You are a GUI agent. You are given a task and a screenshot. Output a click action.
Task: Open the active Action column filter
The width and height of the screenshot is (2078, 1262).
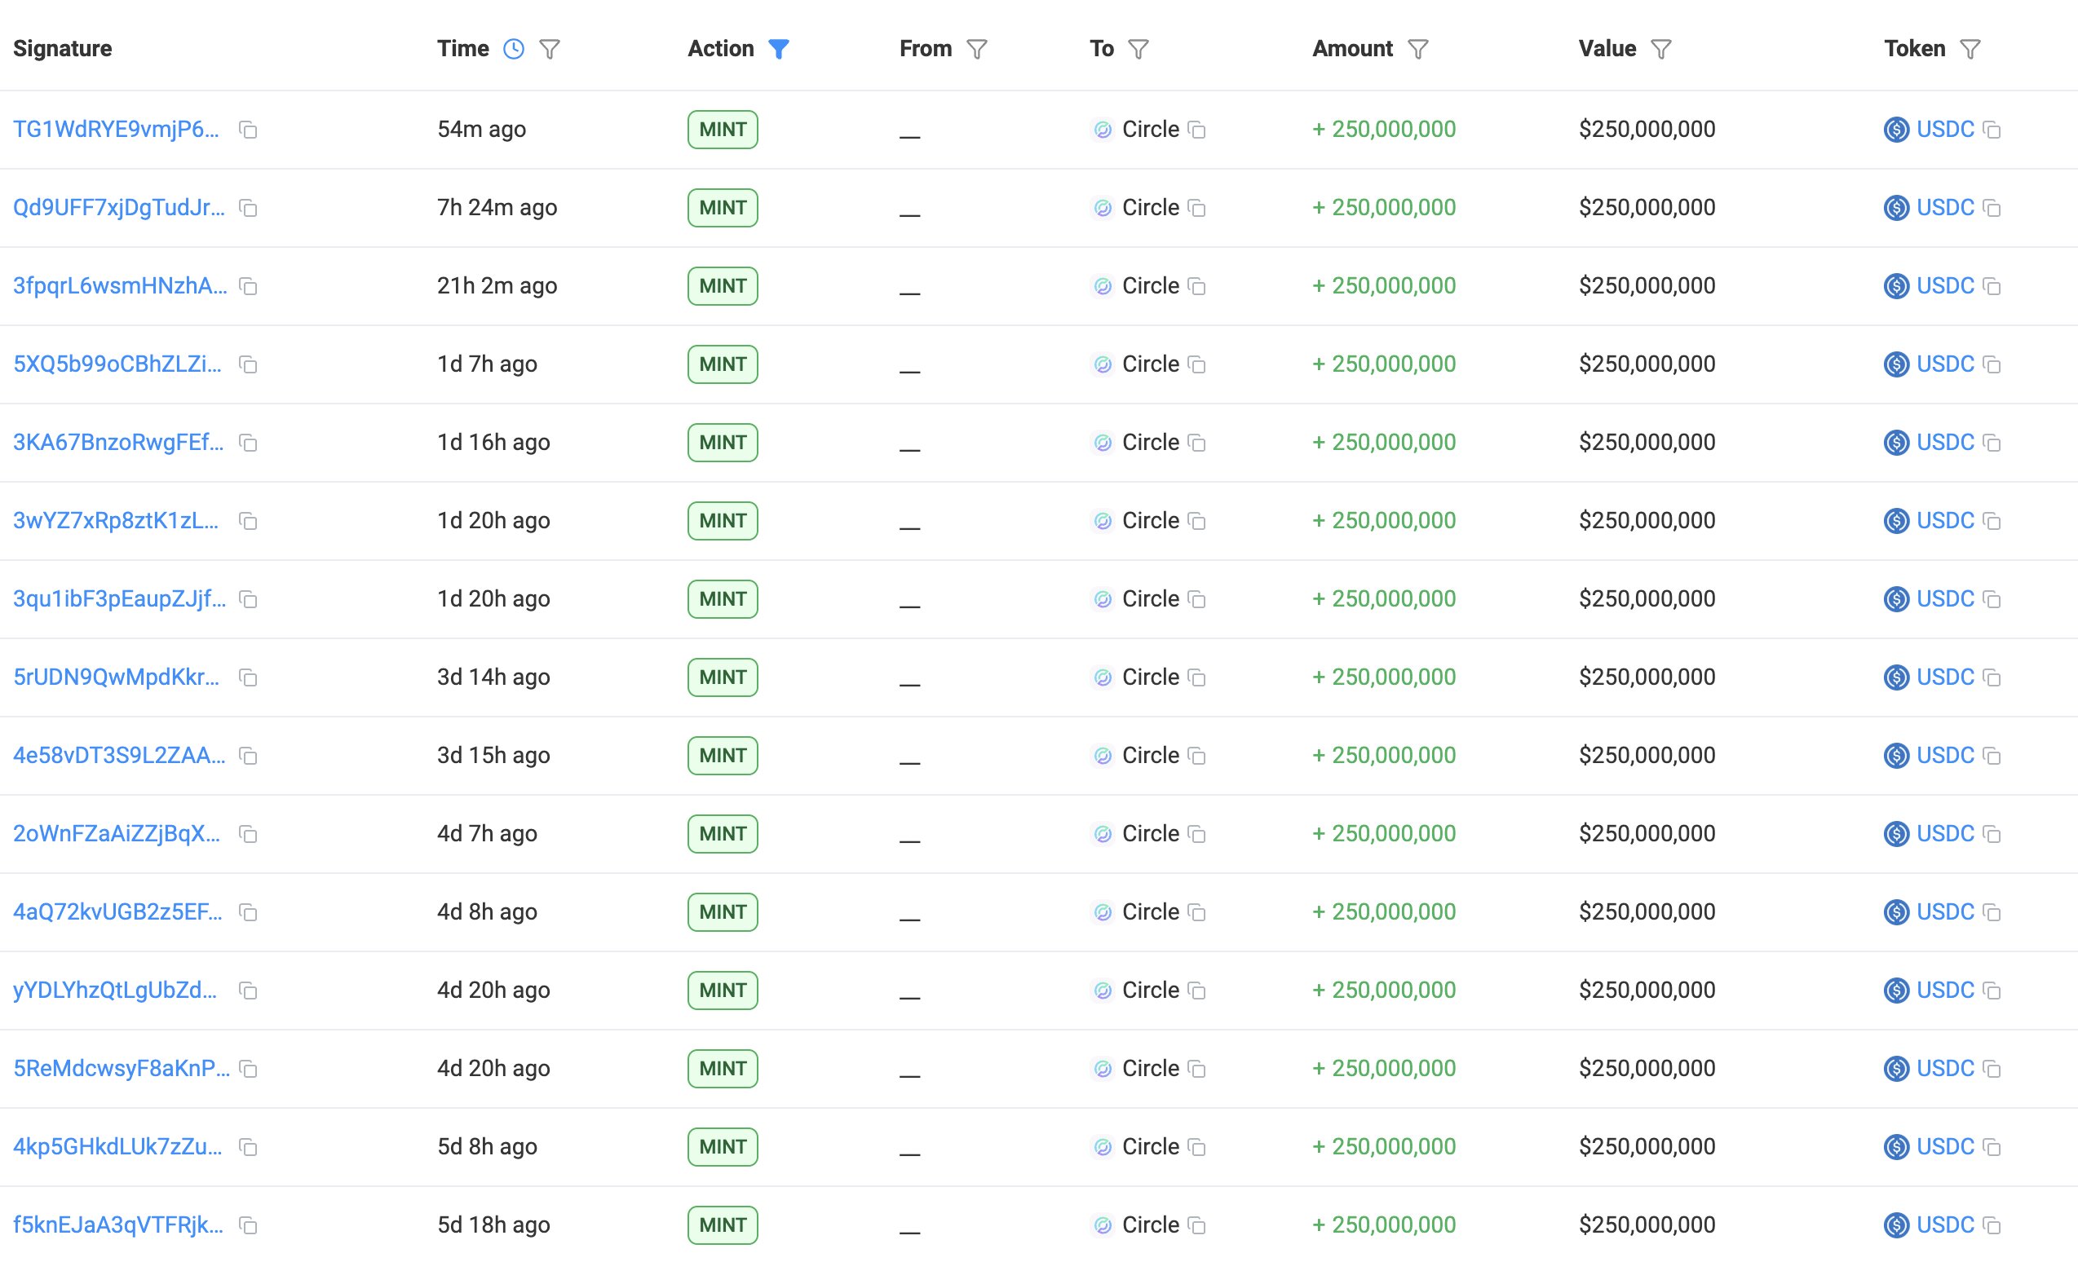click(778, 49)
